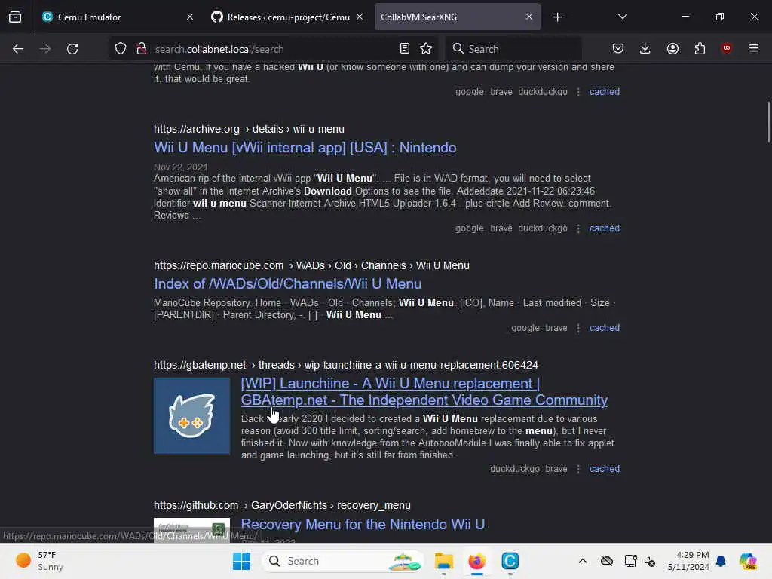
Task: Click the Recovery Menu result thumbnail
Action: [x=191, y=530]
